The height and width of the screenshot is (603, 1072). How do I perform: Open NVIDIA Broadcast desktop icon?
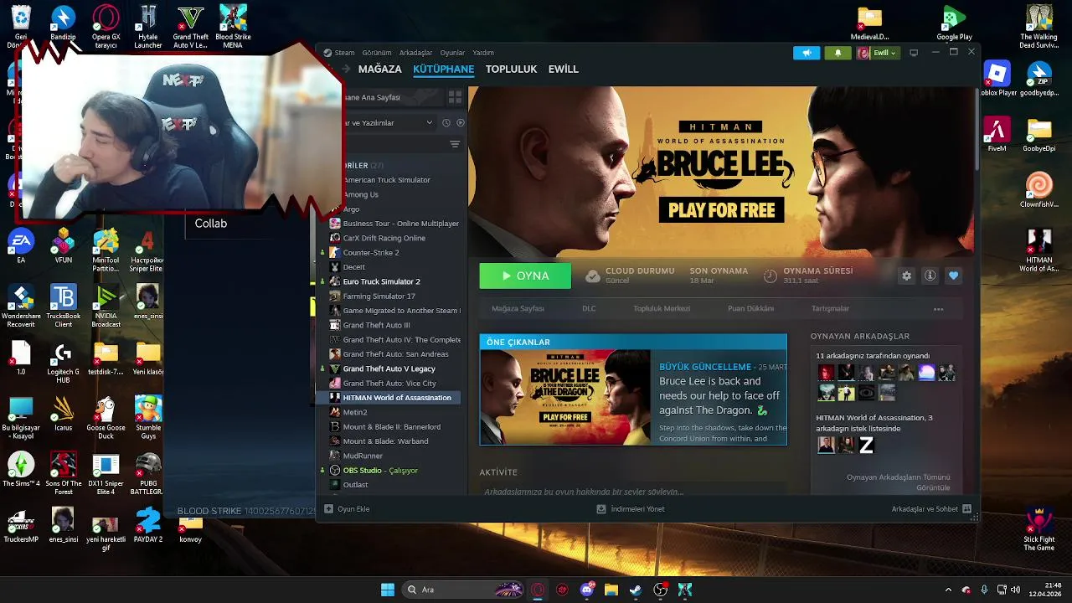point(106,307)
